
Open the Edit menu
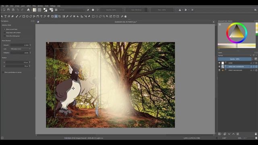coord(7,6)
